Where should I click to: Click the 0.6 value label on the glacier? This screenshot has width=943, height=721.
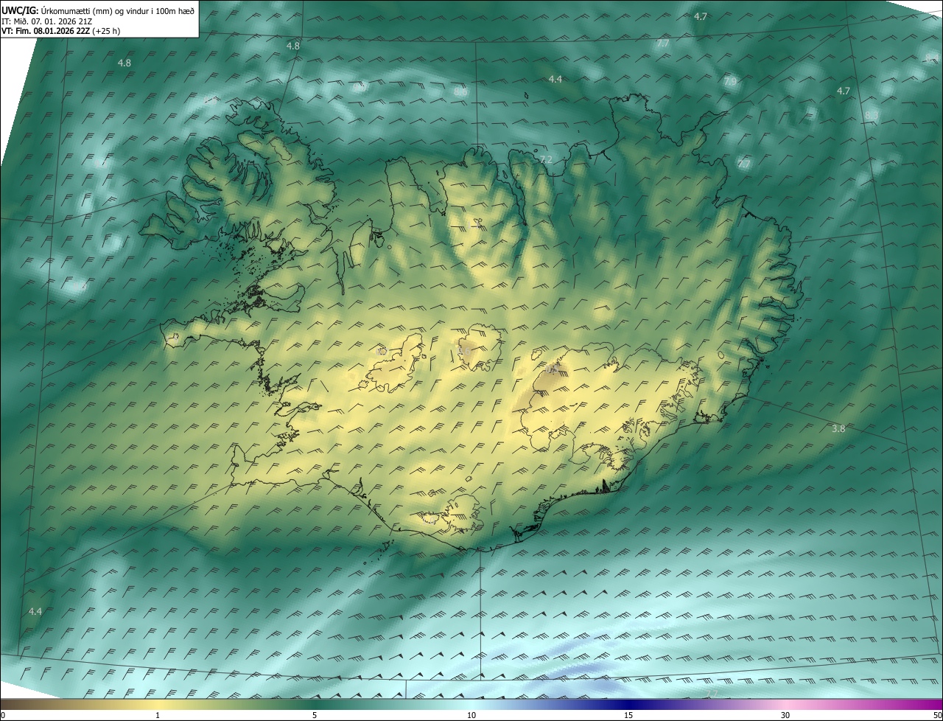coord(465,352)
